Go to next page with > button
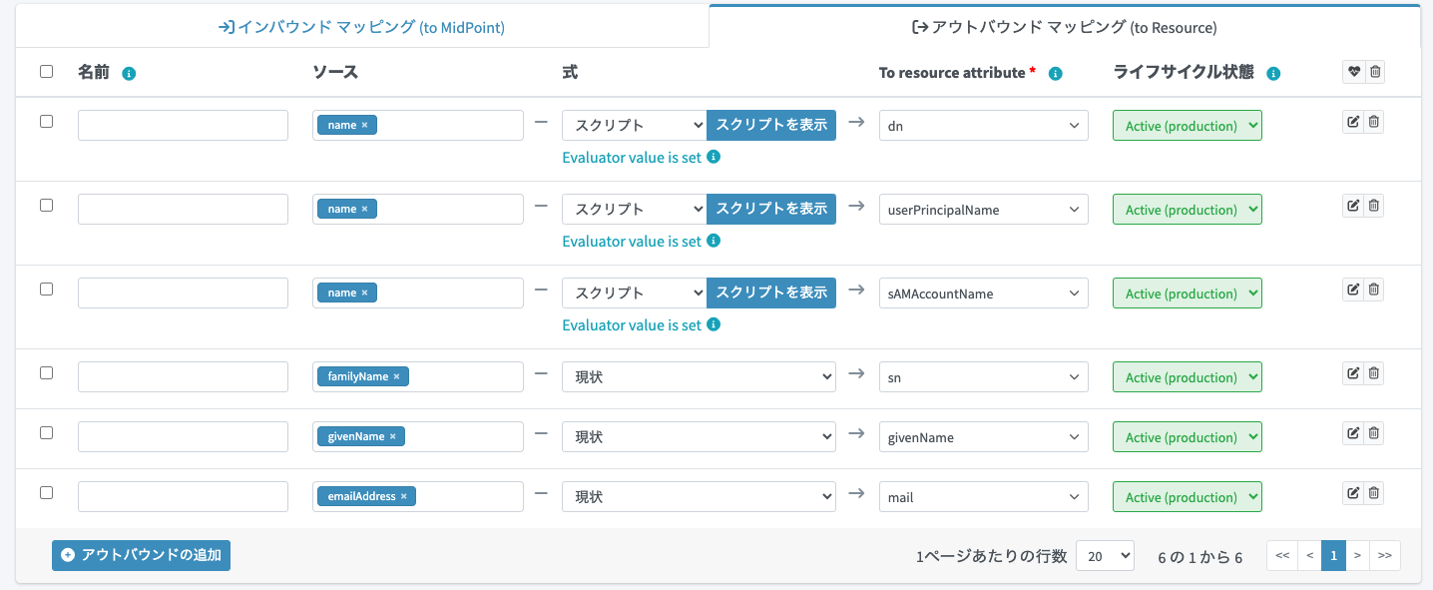Viewport: 1433px width, 590px height. click(1357, 555)
